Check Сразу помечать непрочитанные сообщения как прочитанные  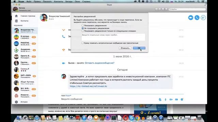tap(82, 43)
